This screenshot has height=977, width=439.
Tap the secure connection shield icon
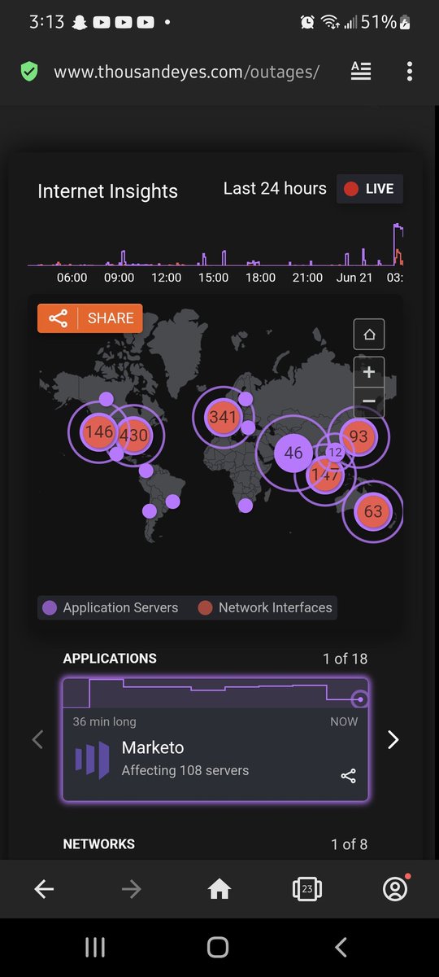(29, 72)
